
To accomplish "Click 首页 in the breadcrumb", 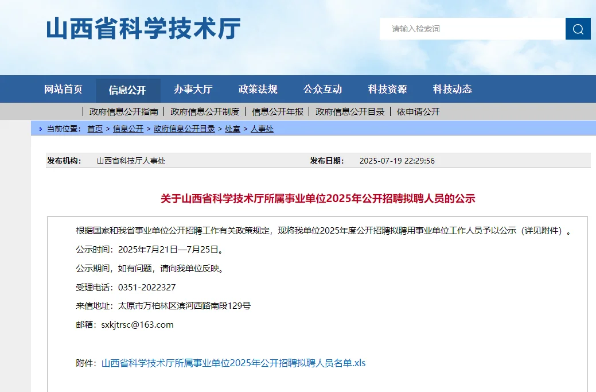I will click(x=95, y=129).
